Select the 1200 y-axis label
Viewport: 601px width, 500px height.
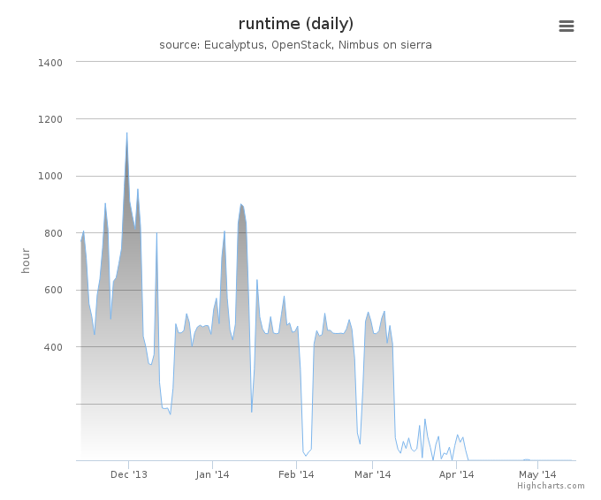49,119
